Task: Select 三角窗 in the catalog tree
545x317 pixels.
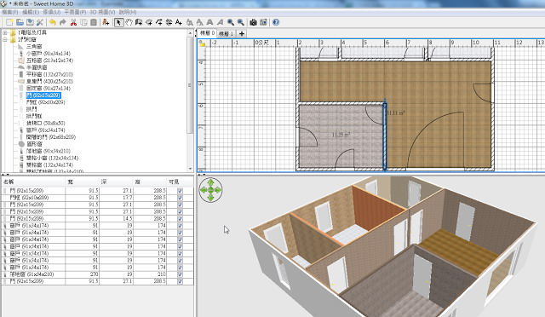Action: point(34,46)
